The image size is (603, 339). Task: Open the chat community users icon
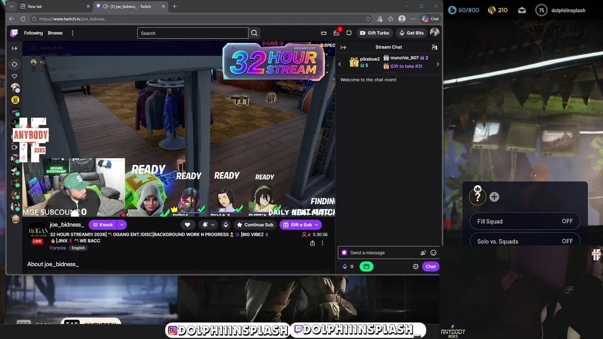(x=434, y=47)
